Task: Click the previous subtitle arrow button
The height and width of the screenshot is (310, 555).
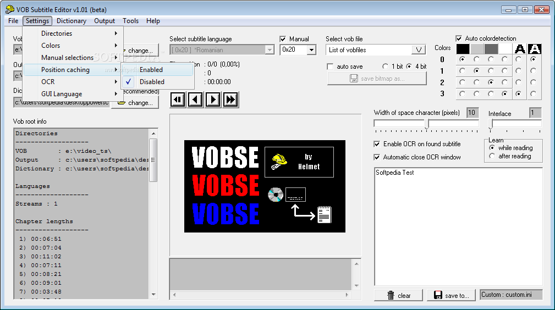Action: coord(195,99)
